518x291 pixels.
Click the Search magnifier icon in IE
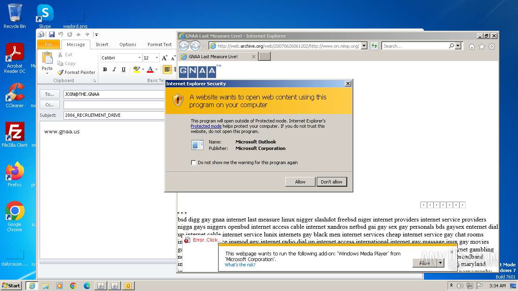(x=452, y=46)
